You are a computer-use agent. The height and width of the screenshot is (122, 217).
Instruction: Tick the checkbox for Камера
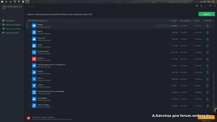30,26
